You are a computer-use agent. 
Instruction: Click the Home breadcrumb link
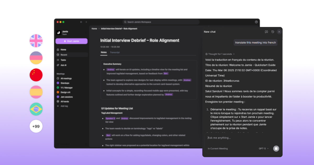pos(94,29)
